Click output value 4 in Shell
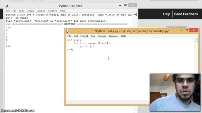 click(x=7, y=43)
